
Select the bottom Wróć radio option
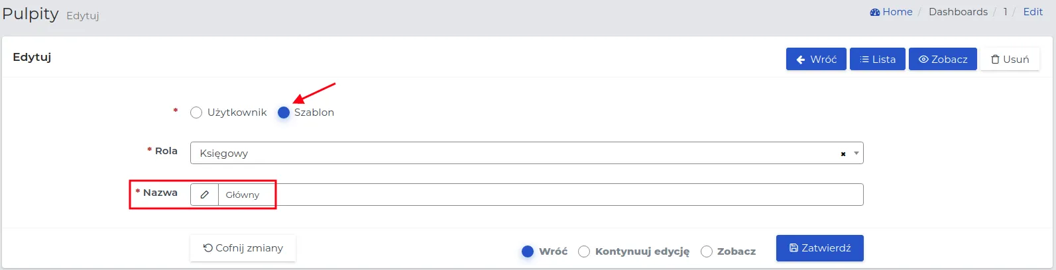tap(528, 251)
